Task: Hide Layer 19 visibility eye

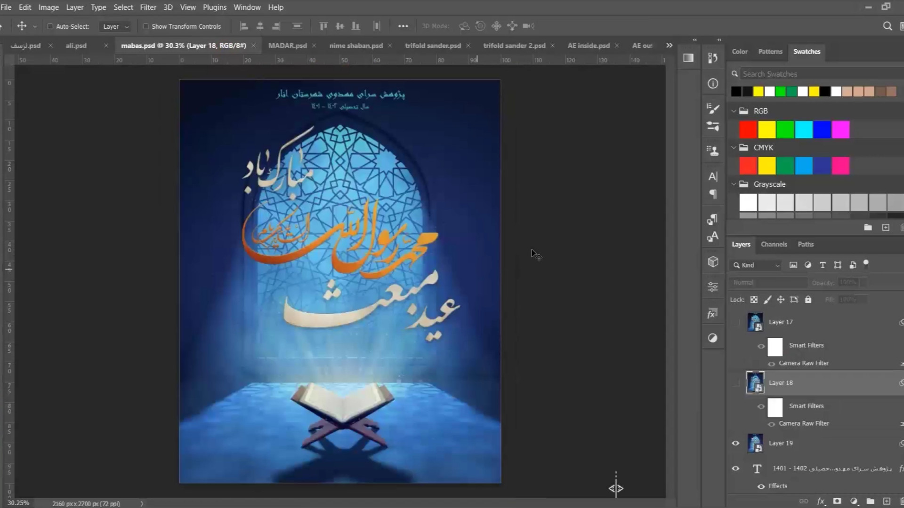Action: click(x=735, y=443)
